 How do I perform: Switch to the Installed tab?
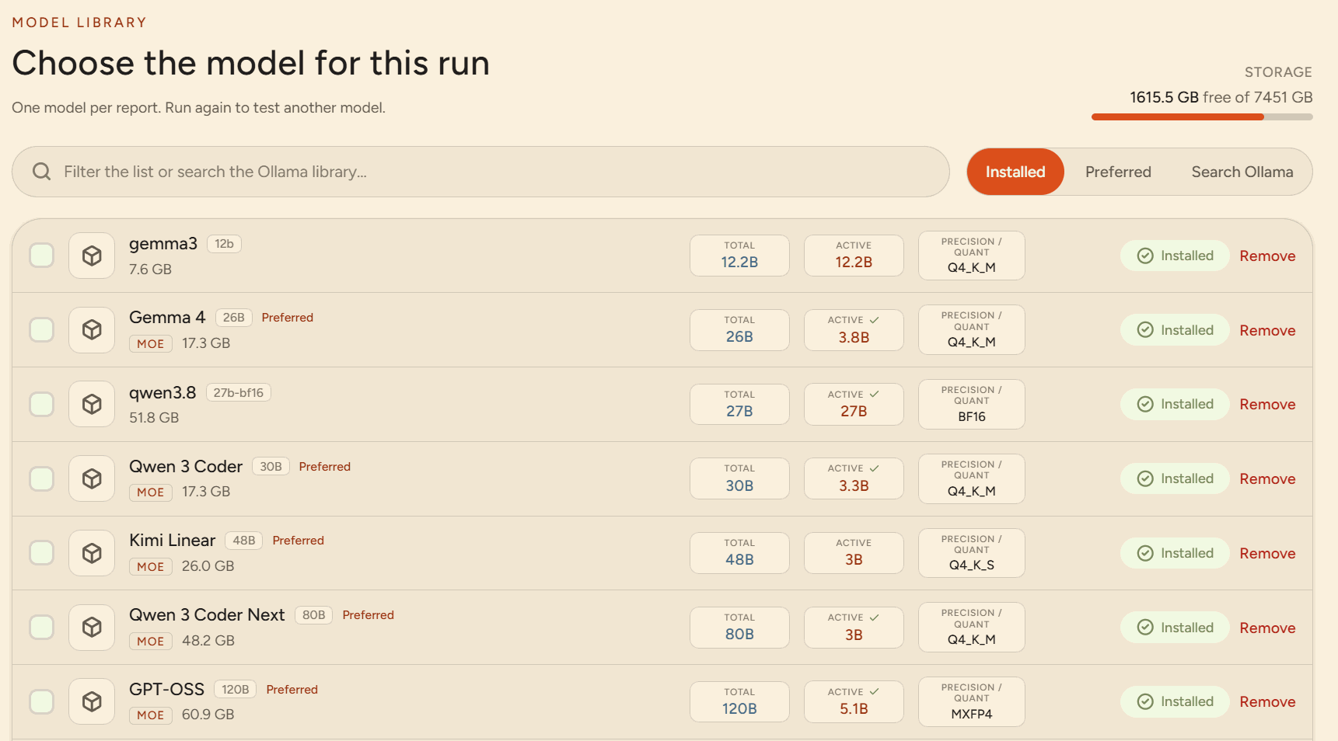(1015, 172)
